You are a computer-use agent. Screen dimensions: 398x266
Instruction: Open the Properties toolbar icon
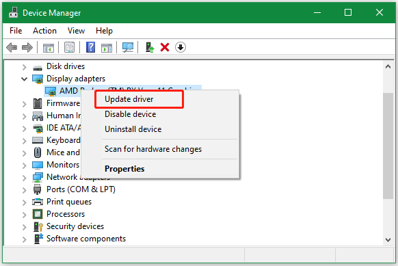(69, 47)
